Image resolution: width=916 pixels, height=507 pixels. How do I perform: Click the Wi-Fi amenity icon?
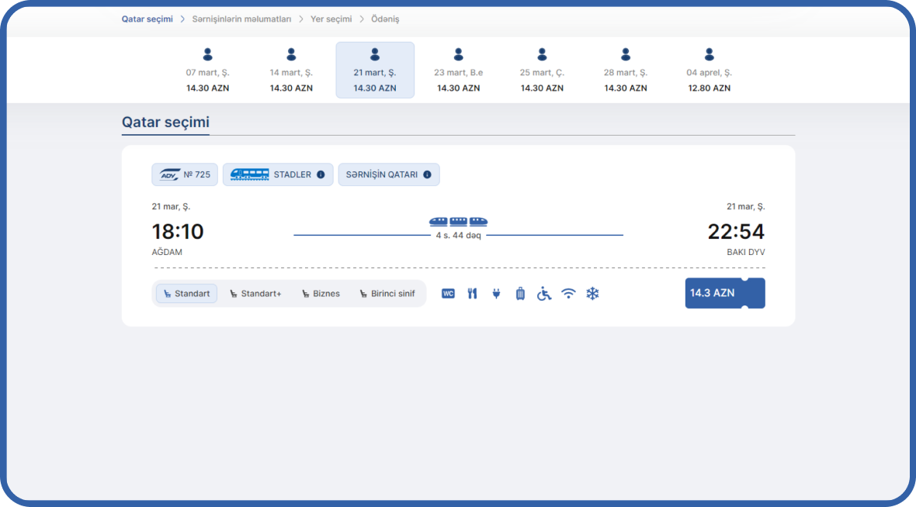[568, 294]
